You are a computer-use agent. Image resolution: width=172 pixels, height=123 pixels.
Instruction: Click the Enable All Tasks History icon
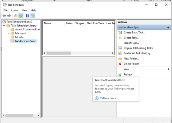120,53
